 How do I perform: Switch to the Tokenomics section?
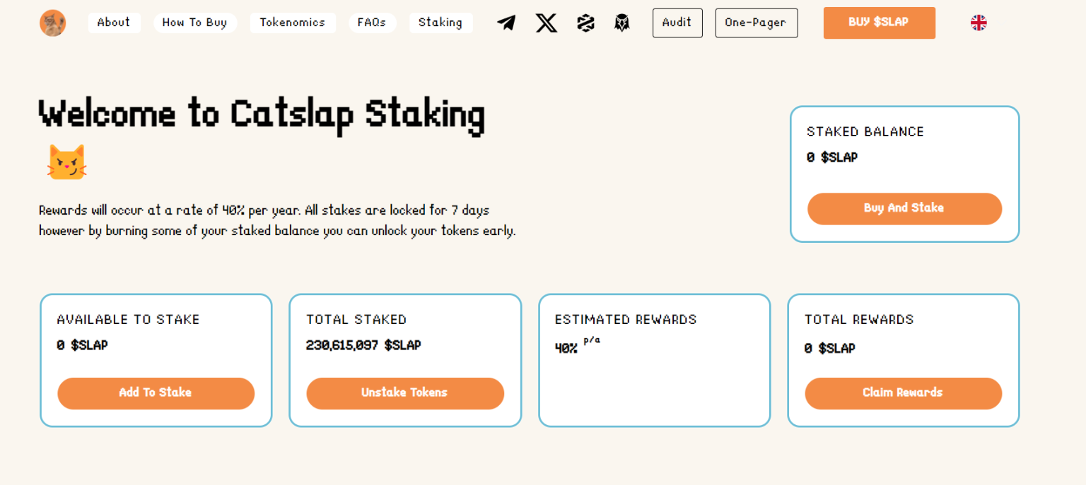click(x=293, y=23)
